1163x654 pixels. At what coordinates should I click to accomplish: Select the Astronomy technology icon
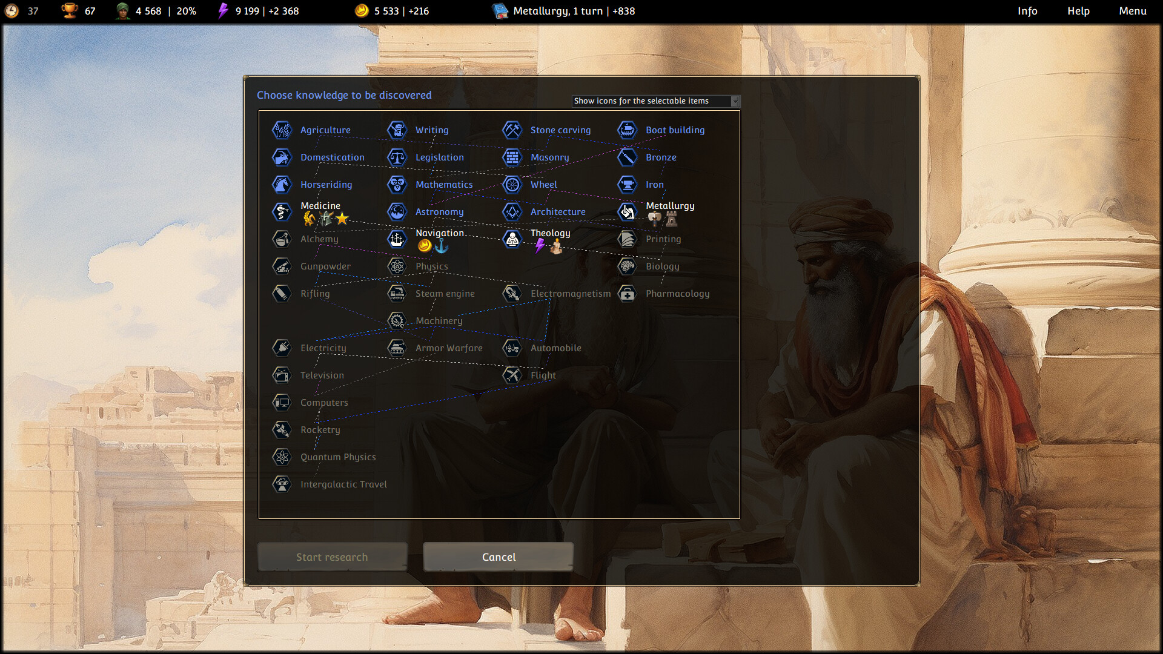coord(397,211)
